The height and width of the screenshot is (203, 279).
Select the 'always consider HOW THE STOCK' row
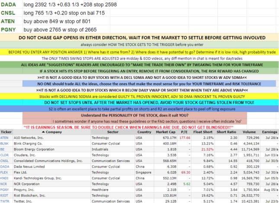(x=139, y=45)
